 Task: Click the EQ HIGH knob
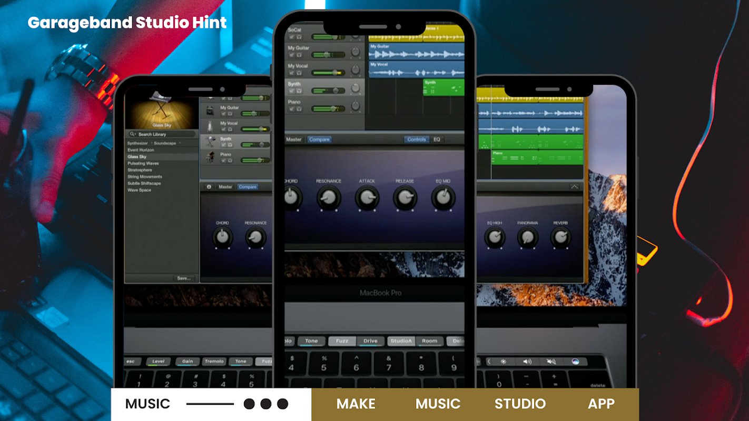click(494, 238)
